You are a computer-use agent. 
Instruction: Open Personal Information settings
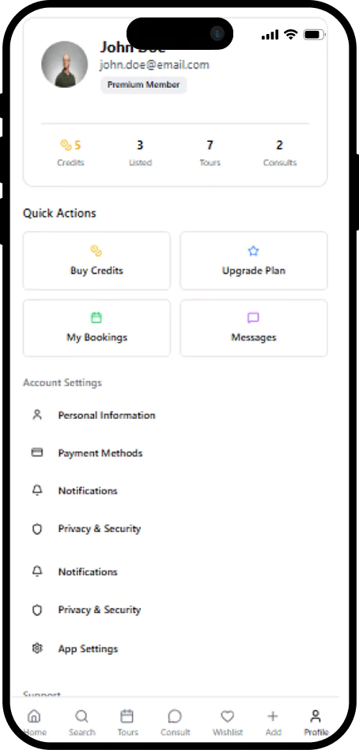[175, 415]
